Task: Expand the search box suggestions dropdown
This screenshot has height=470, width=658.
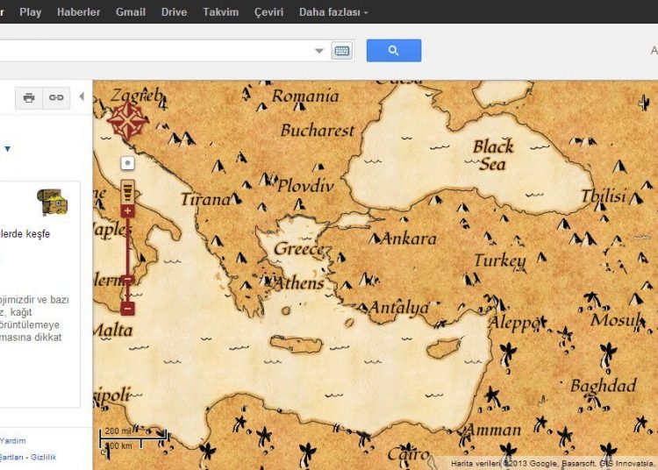Action: pyautogui.click(x=319, y=51)
